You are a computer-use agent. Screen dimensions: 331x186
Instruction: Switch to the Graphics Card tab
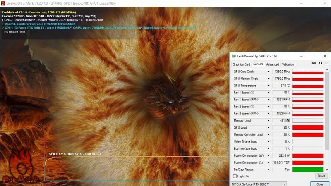coord(241,64)
